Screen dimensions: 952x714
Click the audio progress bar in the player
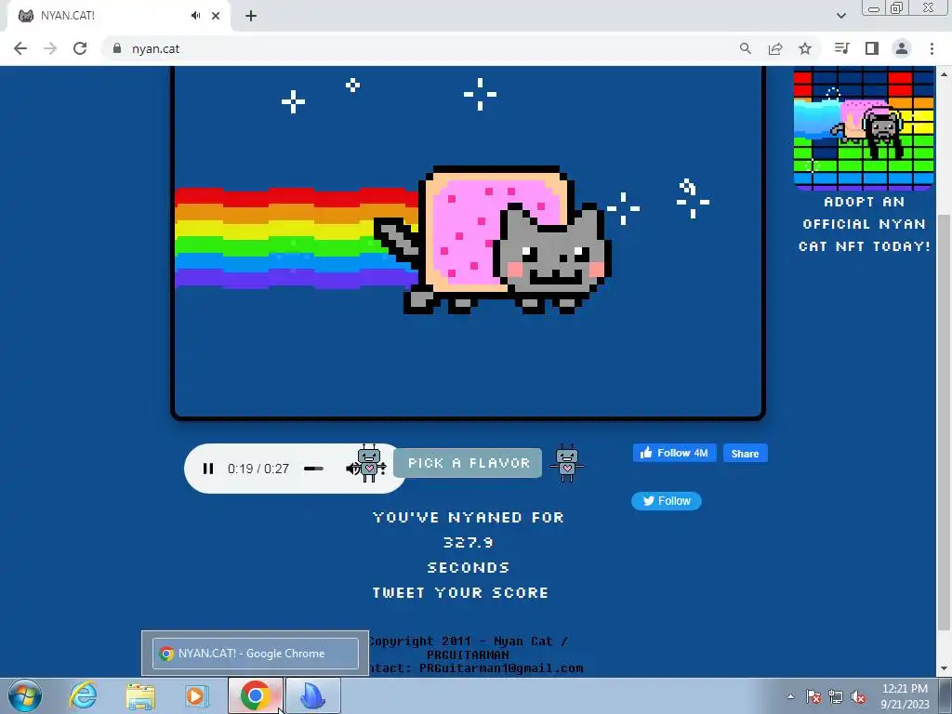point(314,469)
